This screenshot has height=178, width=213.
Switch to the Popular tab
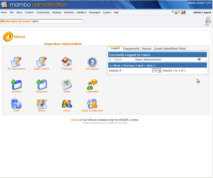tap(147, 49)
